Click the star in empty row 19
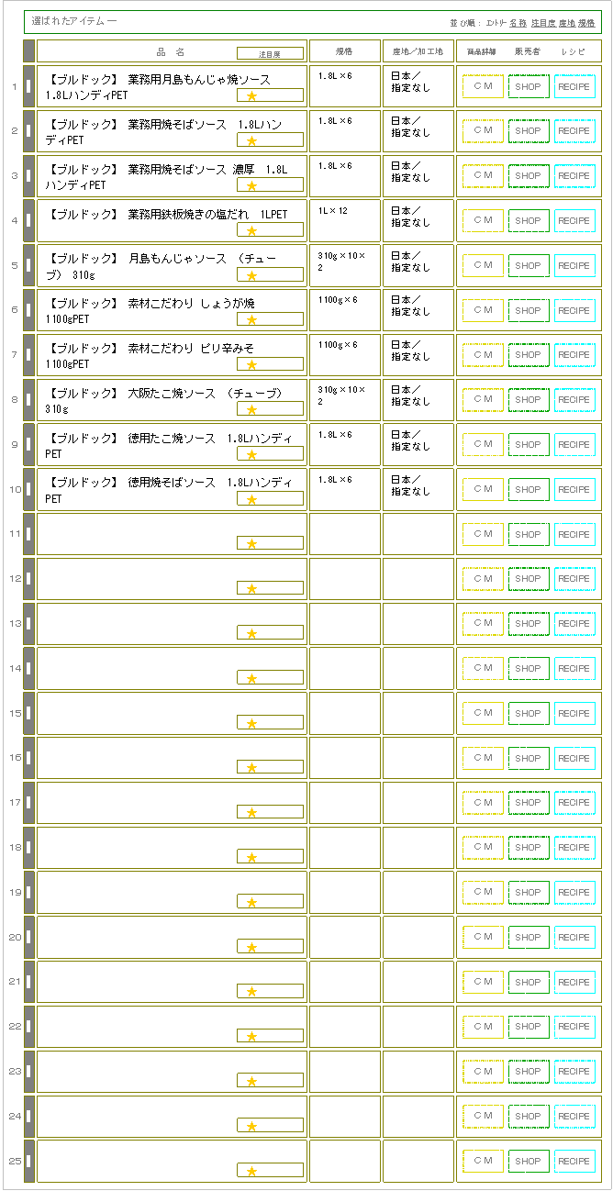 [x=251, y=903]
